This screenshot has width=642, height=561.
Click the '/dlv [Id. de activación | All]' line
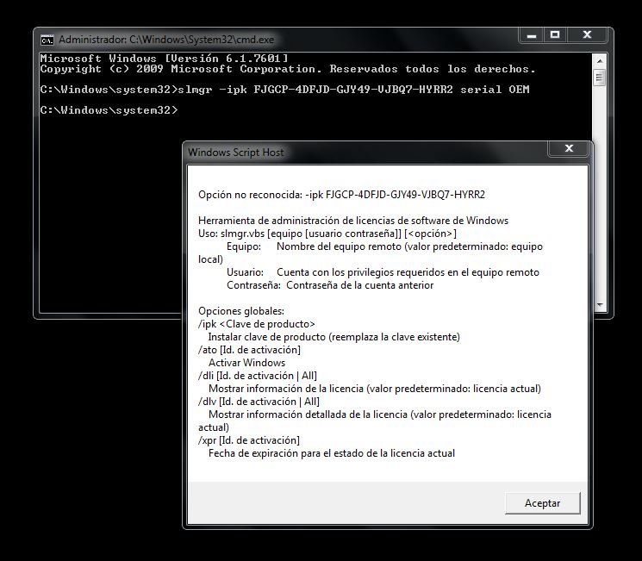point(259,402)
